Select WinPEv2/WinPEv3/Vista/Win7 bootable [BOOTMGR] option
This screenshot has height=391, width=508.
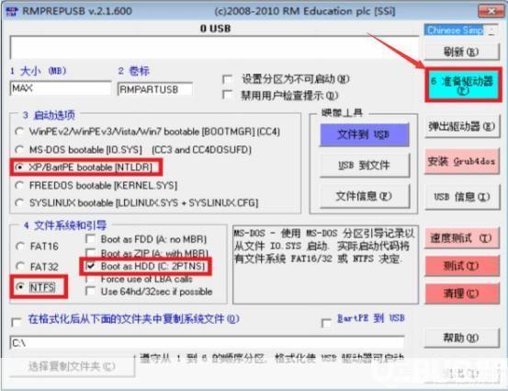point(19,132)
